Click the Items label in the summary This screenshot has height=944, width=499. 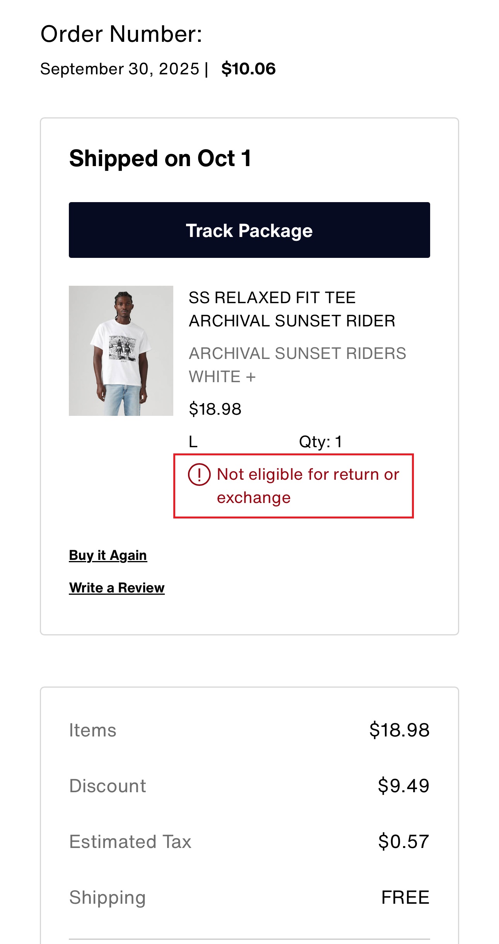point(92,730)
